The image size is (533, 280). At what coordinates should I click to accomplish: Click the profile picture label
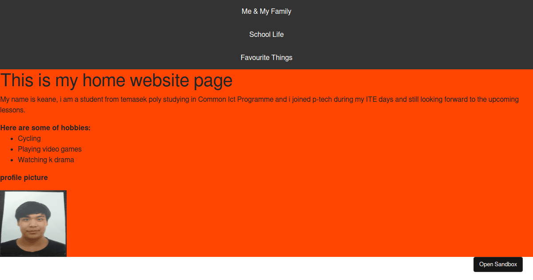tap(24, 177)
